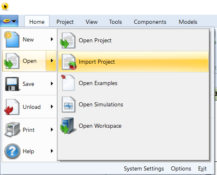Click the Open Project document icon

[68, 41]
